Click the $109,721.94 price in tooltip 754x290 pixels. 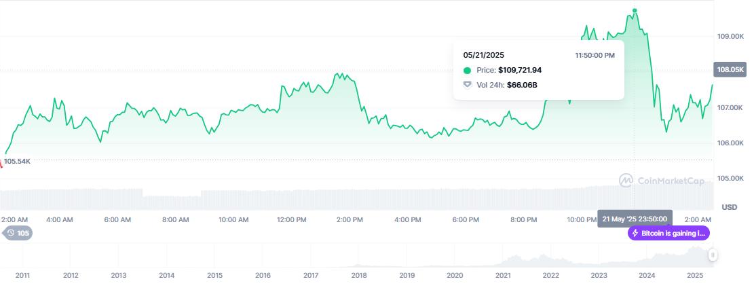click(520, 70)
